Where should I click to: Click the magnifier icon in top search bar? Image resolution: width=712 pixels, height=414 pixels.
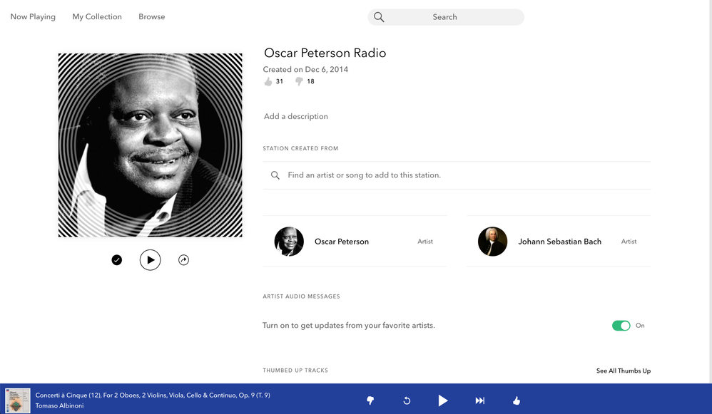(x=379, y=17)
